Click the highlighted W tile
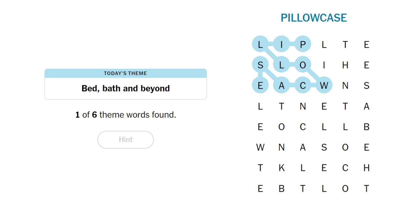Screen dimensions: 417x208 pyautogui.click(x=324, y=85)
